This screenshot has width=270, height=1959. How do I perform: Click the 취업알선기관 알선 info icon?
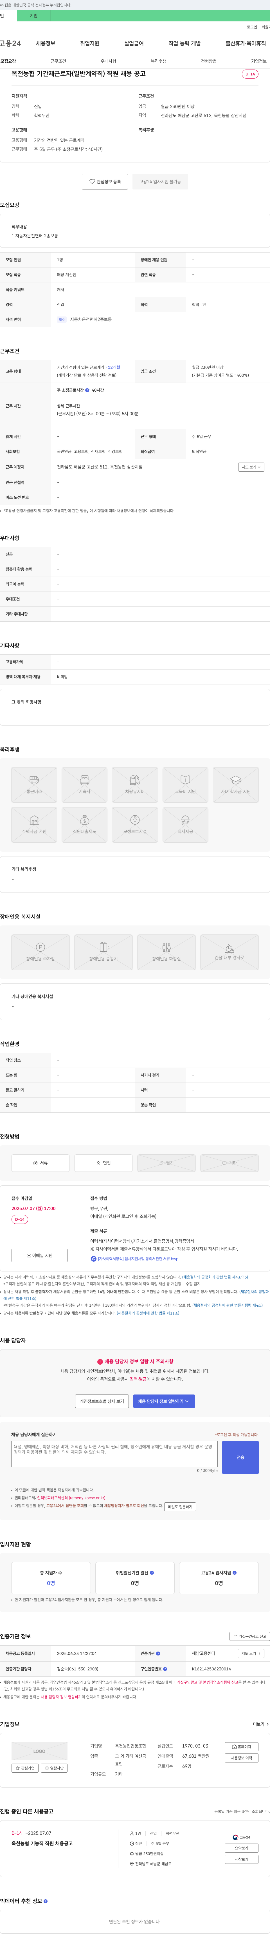[x=152, y=1573]
